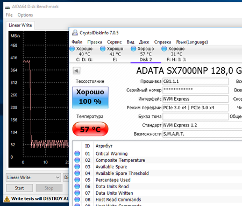The height and width of the screenshot is (206, 242).
Task: Select the 06 Data Units Read row
Action: (x=158, y=187)
